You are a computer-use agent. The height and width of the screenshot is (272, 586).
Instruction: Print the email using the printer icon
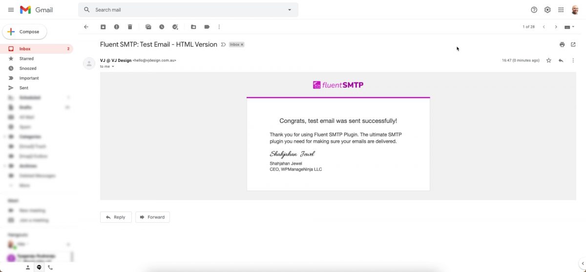(562, 44)
